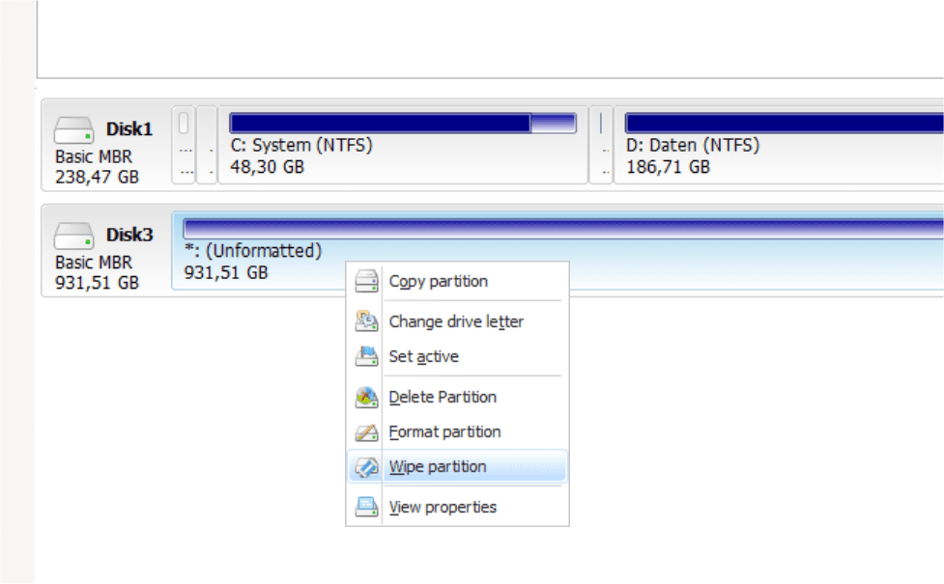This screenshot has width=944, height=584.
Task: Click the D: Daten usage bar
Action: [784, 123]
